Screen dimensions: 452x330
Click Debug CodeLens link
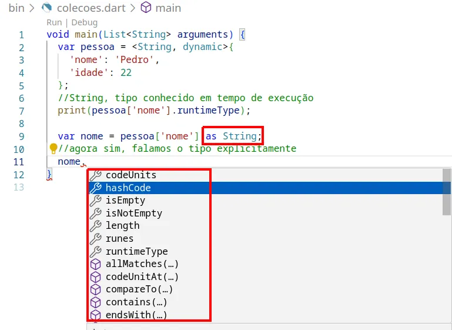(x=85, y=22)
